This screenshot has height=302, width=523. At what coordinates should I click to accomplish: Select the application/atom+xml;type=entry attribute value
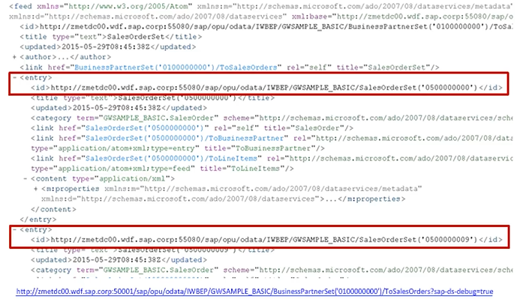pos(129,148)
